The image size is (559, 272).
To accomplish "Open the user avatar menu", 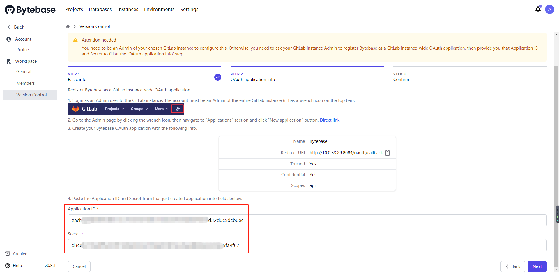I will pyautogui.click(x=550, y=9).
